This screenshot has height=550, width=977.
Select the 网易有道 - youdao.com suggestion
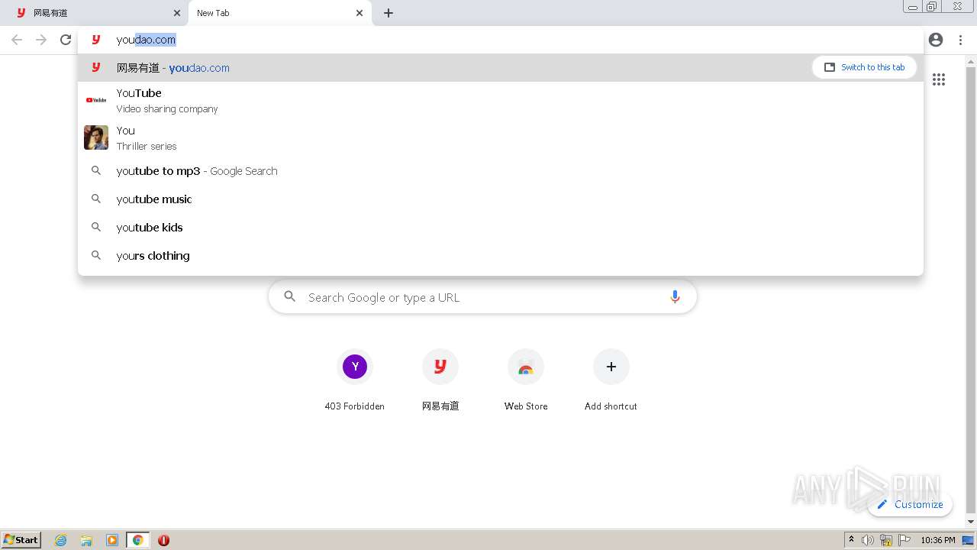[x=500, y=67]
